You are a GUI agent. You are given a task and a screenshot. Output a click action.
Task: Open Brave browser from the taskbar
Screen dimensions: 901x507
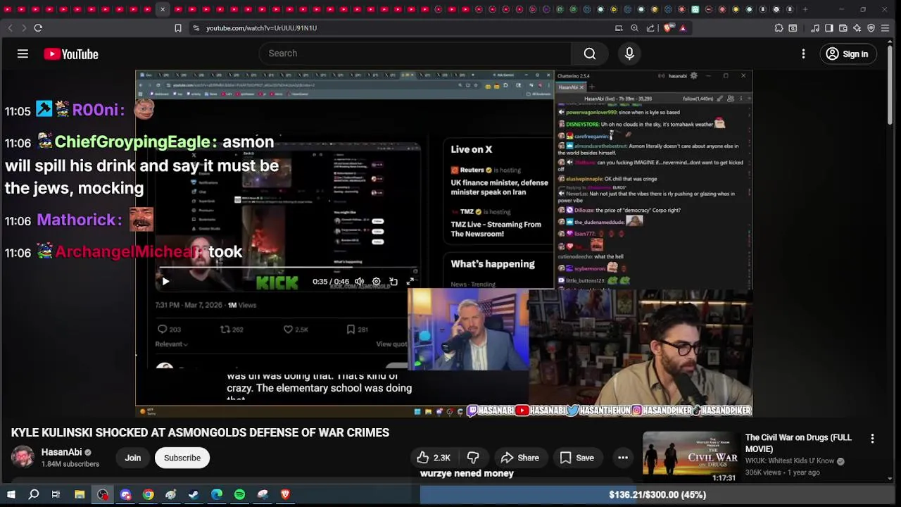tap(285, 494)
